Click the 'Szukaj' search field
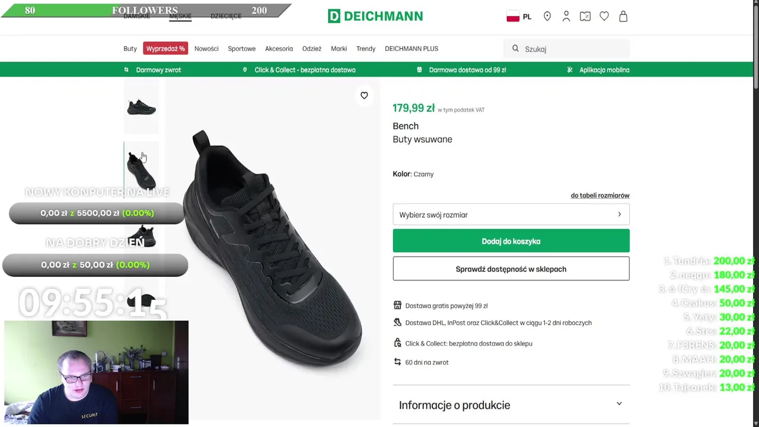This screenshot has height=427, width=759. pyautogui.click(x=572, y=49)
